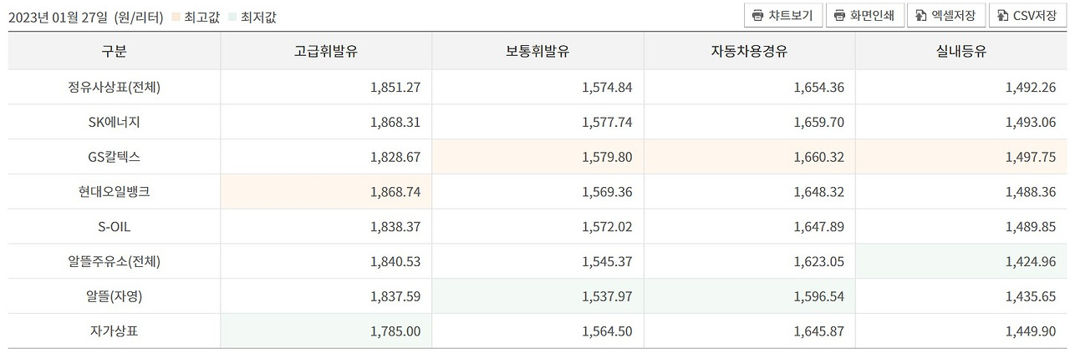Click the printer icon on 화면인쇄
The width and height of the screenshot is (1070, 353).
coord(839,16)
